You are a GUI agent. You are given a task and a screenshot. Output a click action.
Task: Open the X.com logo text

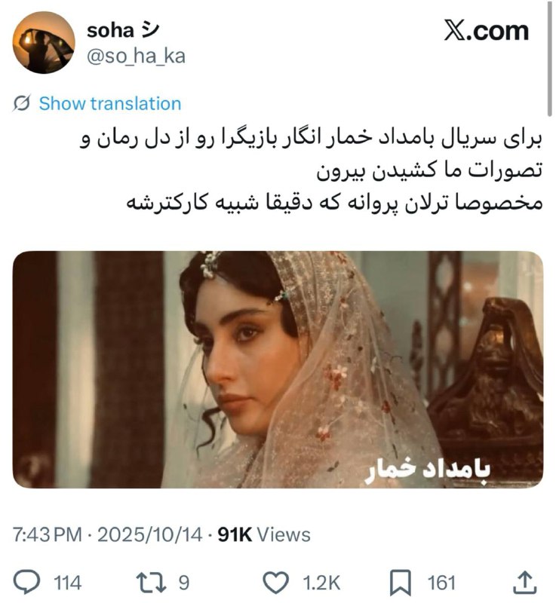tap(487, 30)
